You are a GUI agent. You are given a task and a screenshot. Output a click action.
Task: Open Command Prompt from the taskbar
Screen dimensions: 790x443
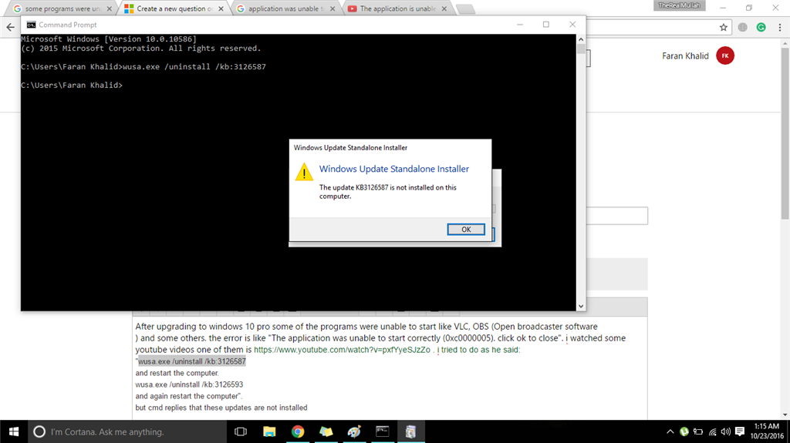(x=383, y=432)
